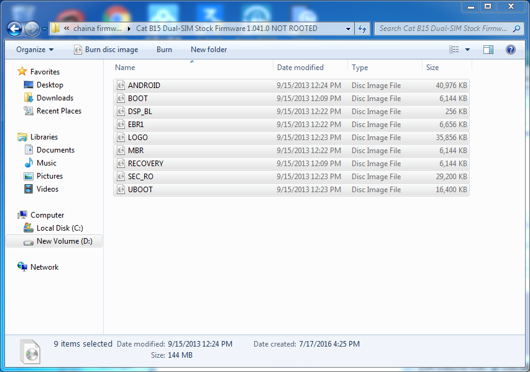Click the Local Disk (C:) drive icon
Image resolution: width=530 pixels, height=372 pixels.
[29, 228]
